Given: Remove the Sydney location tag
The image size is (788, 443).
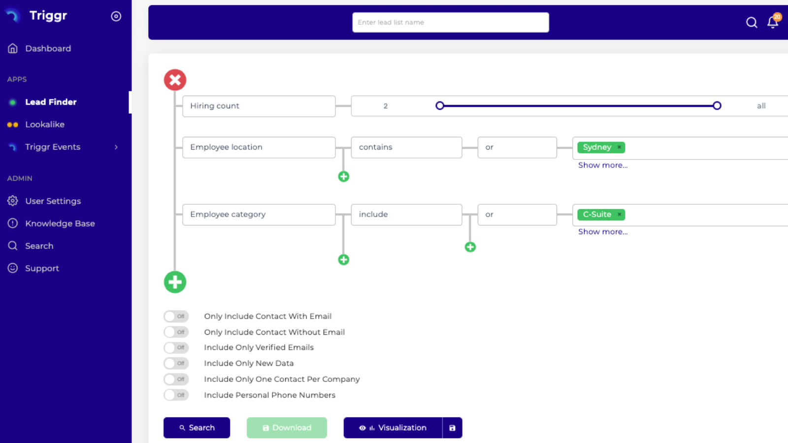Looking at the screenshot, I should pos(619,147).
